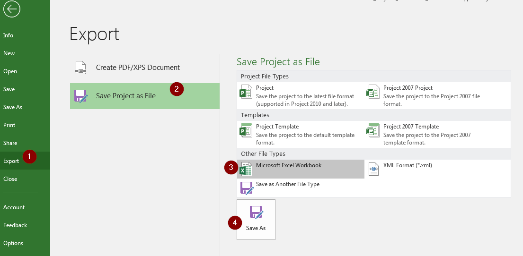This screenshot has width=523, height=256.
Task: Click the Save as Another File Type icon
Action: click(247, 188)
